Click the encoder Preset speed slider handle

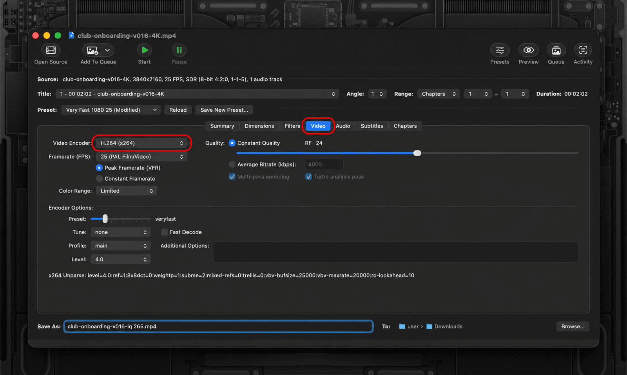click(105, 219)
